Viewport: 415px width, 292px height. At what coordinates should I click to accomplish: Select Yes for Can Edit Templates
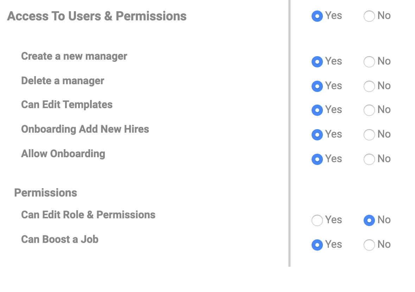(317, 110)
